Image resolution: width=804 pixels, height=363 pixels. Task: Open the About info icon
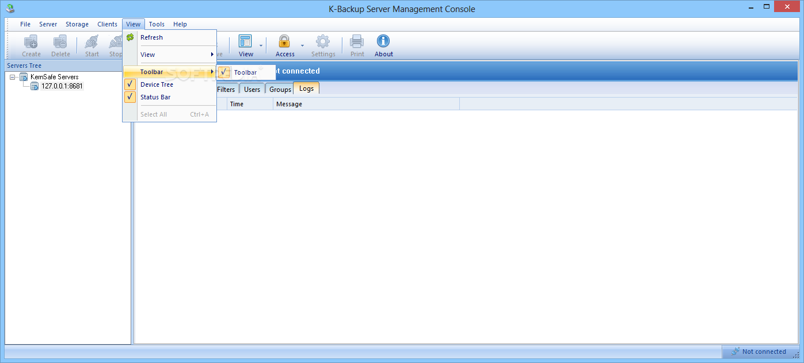(383, 41)
